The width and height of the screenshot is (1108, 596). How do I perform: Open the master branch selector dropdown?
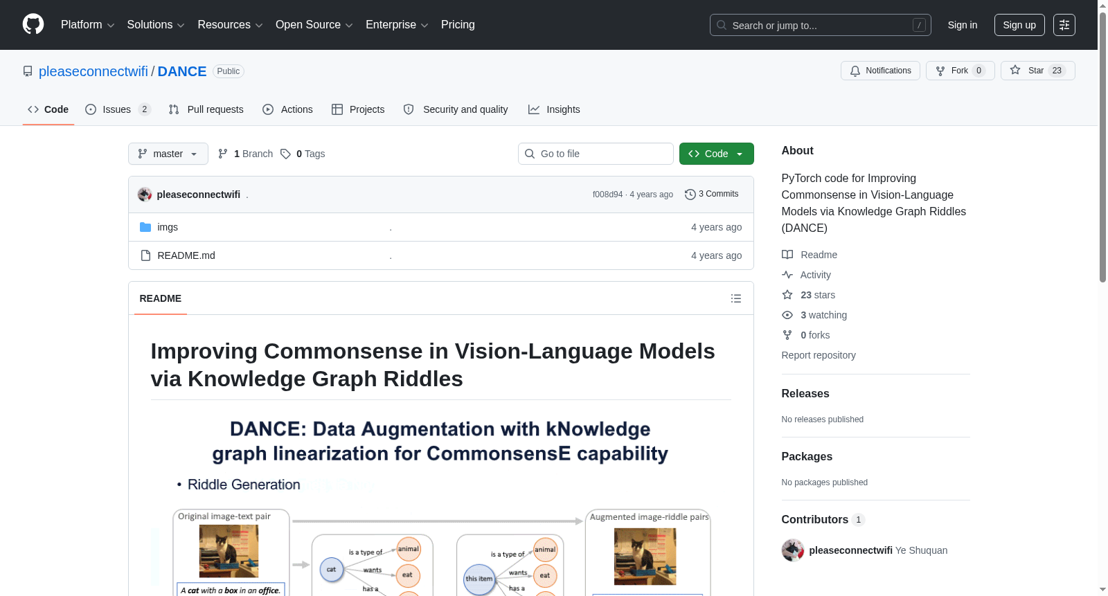(168, 154)
